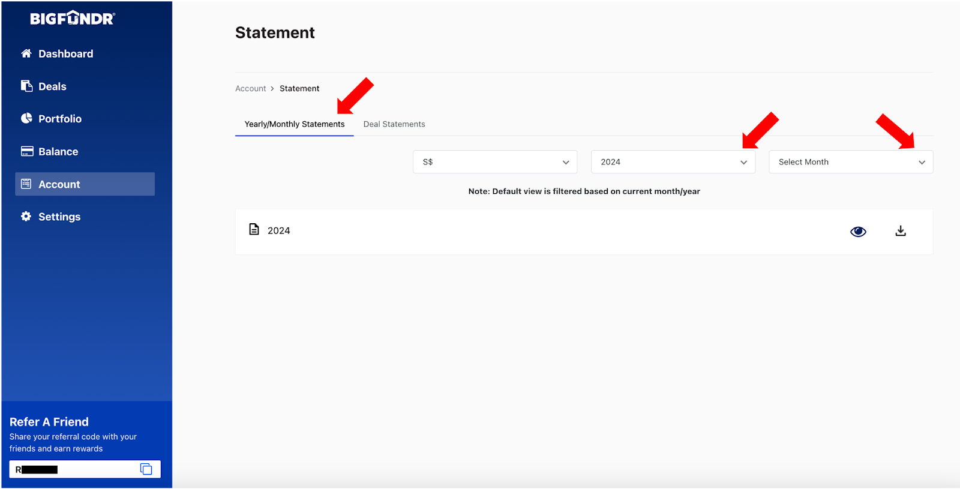Screen dimensions: 960x489
Task: Click the Deals documents icon
Action: coord(26,86)
